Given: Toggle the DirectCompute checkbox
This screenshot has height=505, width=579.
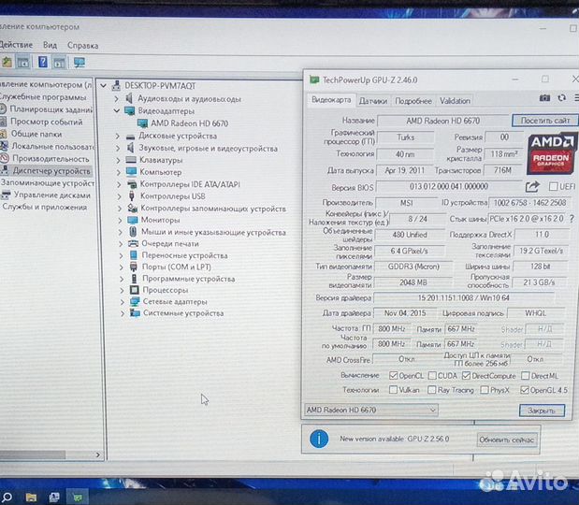Looking at the screenshot, I should (466, 376).
